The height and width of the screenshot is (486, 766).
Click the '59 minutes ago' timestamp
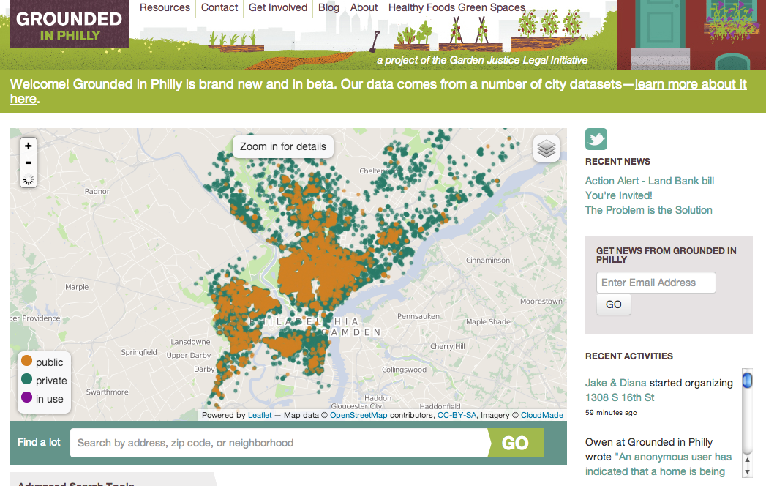coord(611,413)
